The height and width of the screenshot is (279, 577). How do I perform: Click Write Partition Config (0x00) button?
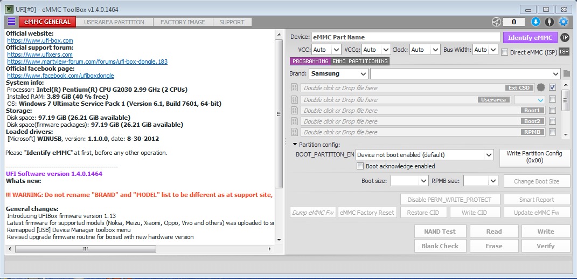click(534, 157)
